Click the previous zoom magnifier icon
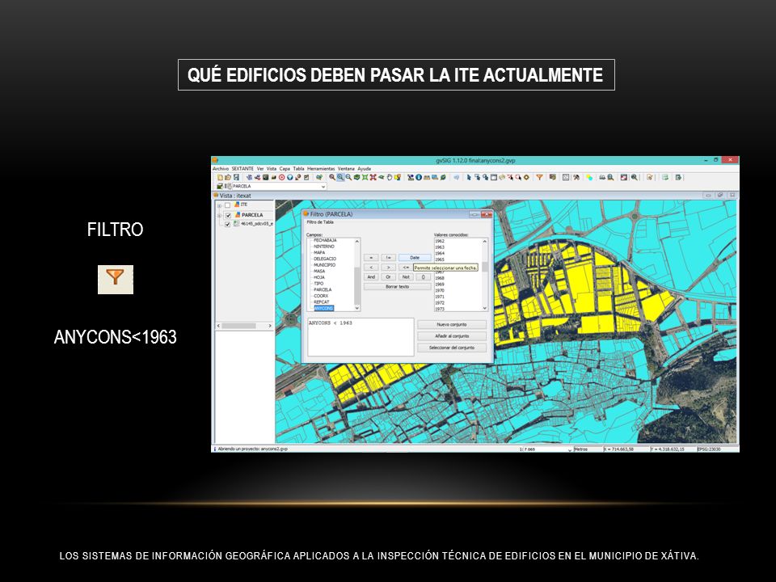Viewport: 776px width, 582px height. point(332,177)
